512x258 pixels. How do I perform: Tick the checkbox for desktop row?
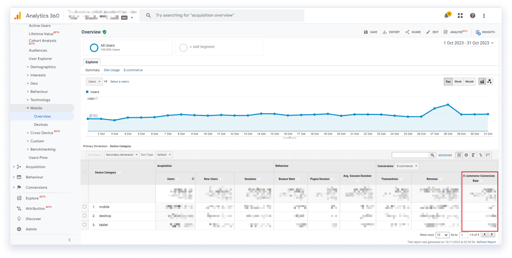84,216
